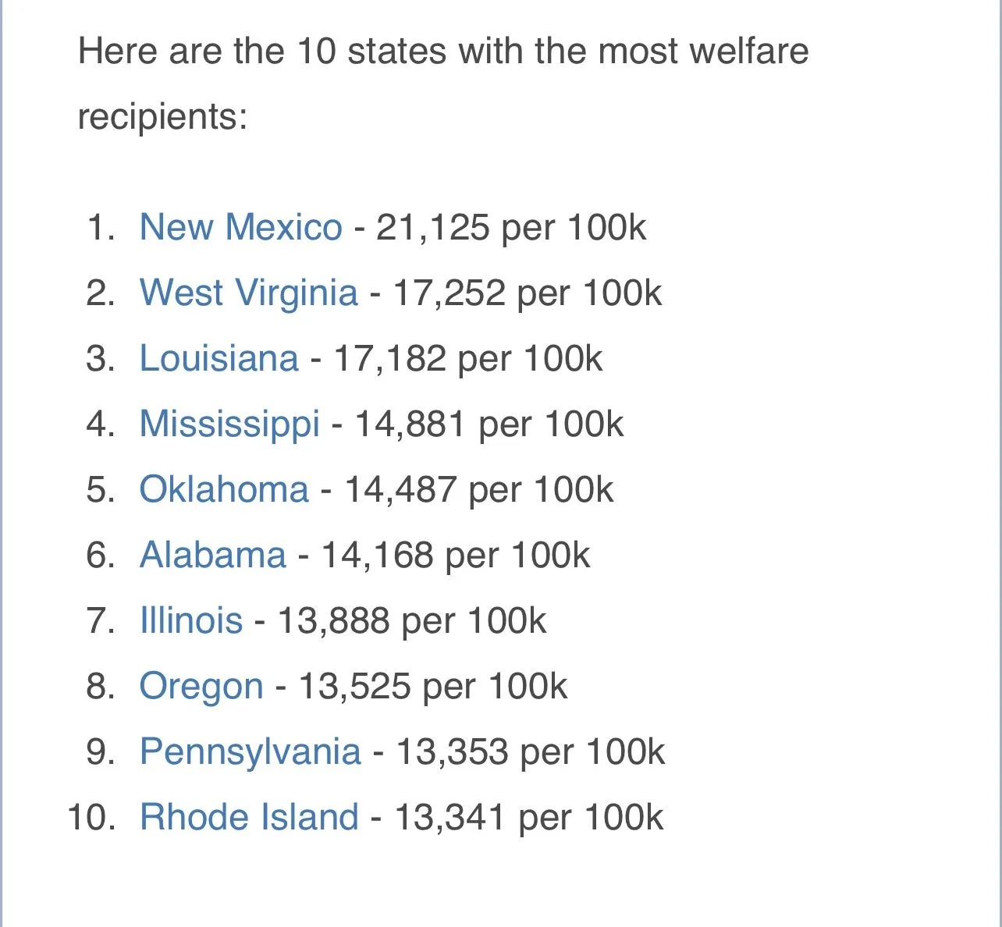Click the 14,487 per 100k value
Image resolution: width=1002 pixels, height=927 pixels.
click(x=478, y=490)
